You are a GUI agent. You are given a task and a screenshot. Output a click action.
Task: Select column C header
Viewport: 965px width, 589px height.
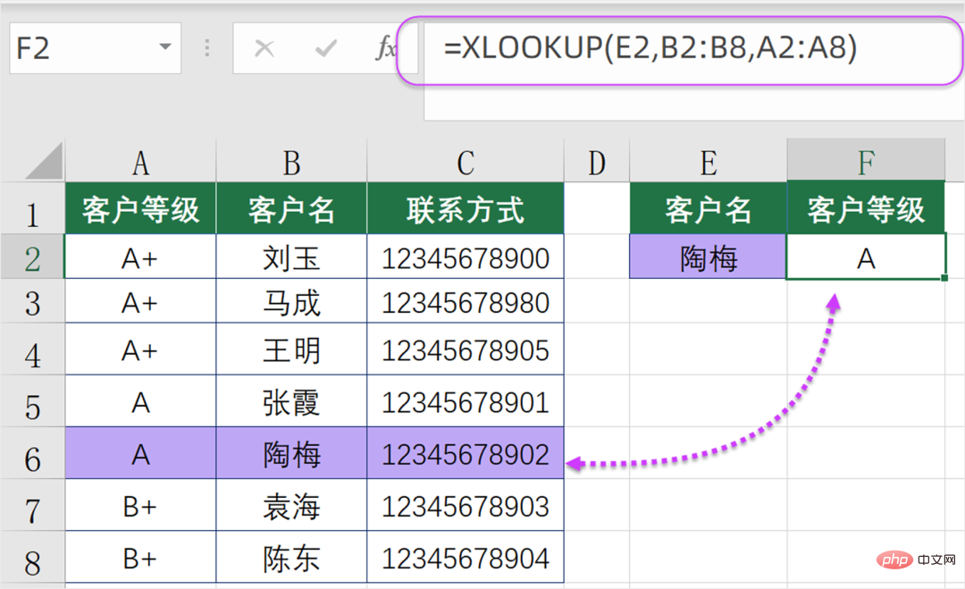(466, 163)
